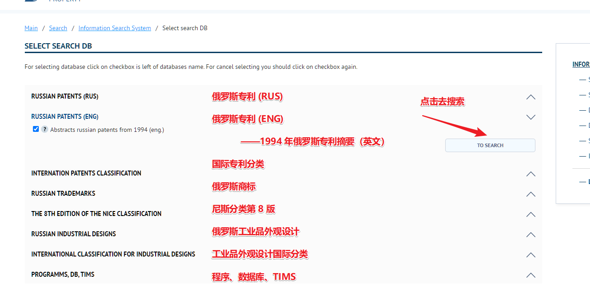Select THE 8TH EDITION OF THE NICE CLASSIFICATION heading

click(96, 214)
